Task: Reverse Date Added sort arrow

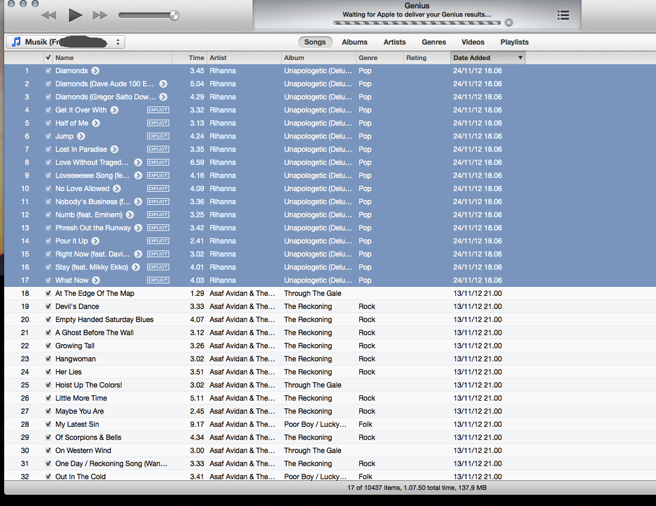Action: point(520,58)
